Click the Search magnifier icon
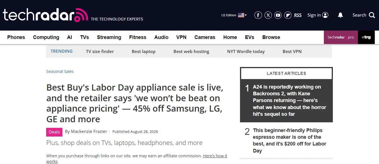 372,15
